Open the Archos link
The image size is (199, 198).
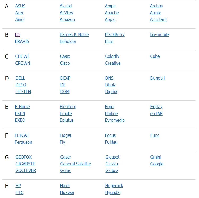[156, 6]
